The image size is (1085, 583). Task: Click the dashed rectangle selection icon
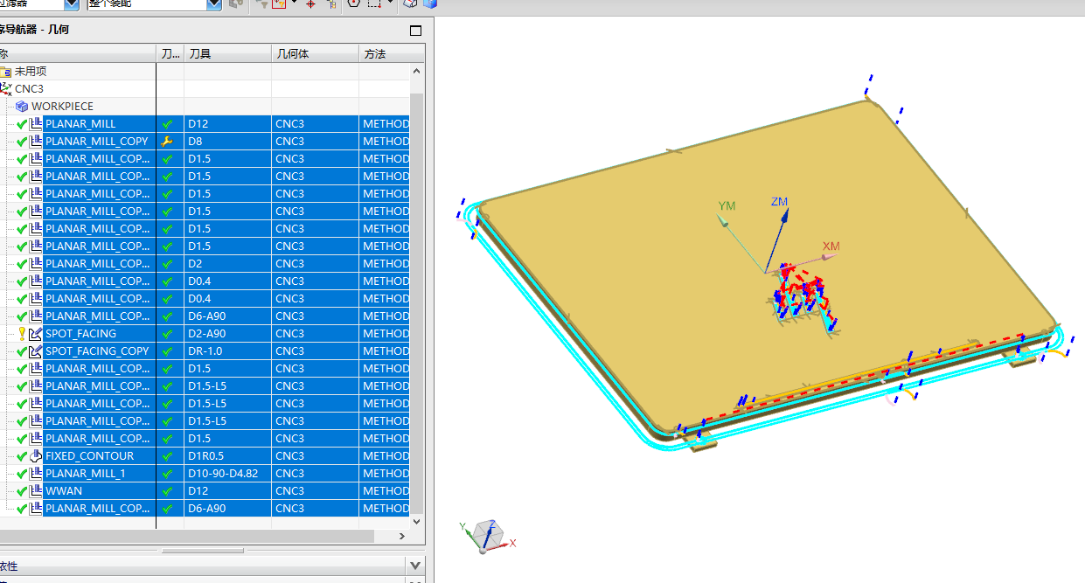tap(374, 4)
